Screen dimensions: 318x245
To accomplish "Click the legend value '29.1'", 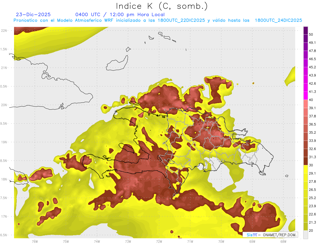I will tap(312, 173).
